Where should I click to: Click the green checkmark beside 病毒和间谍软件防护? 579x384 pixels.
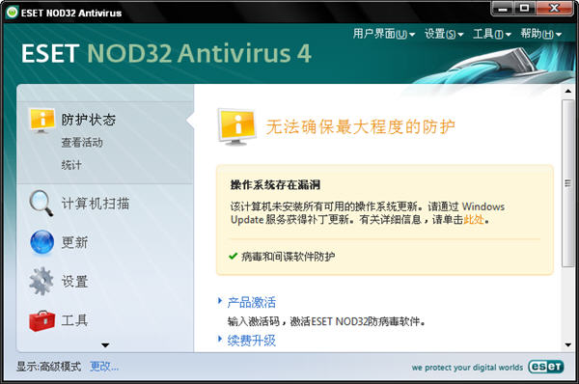(x=233, y=256)
